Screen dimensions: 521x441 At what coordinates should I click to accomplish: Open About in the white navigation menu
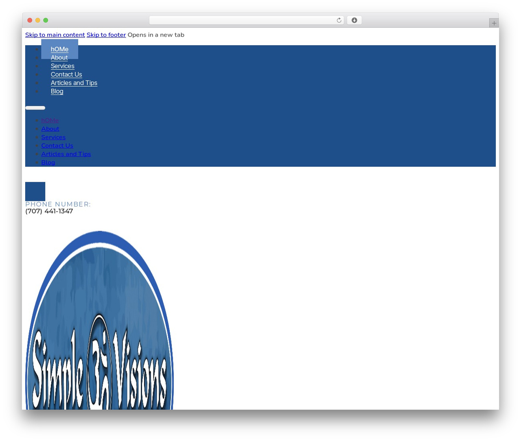tap(59, 58)
